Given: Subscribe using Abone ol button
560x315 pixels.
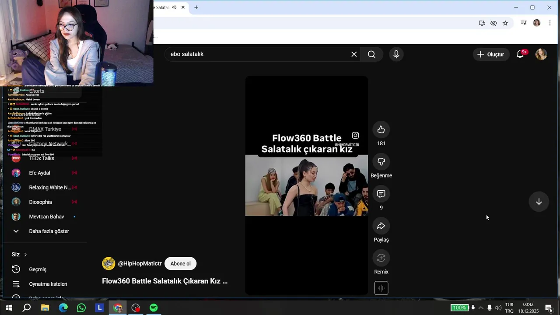Looking at the screenshot, I should pos(180,263).
